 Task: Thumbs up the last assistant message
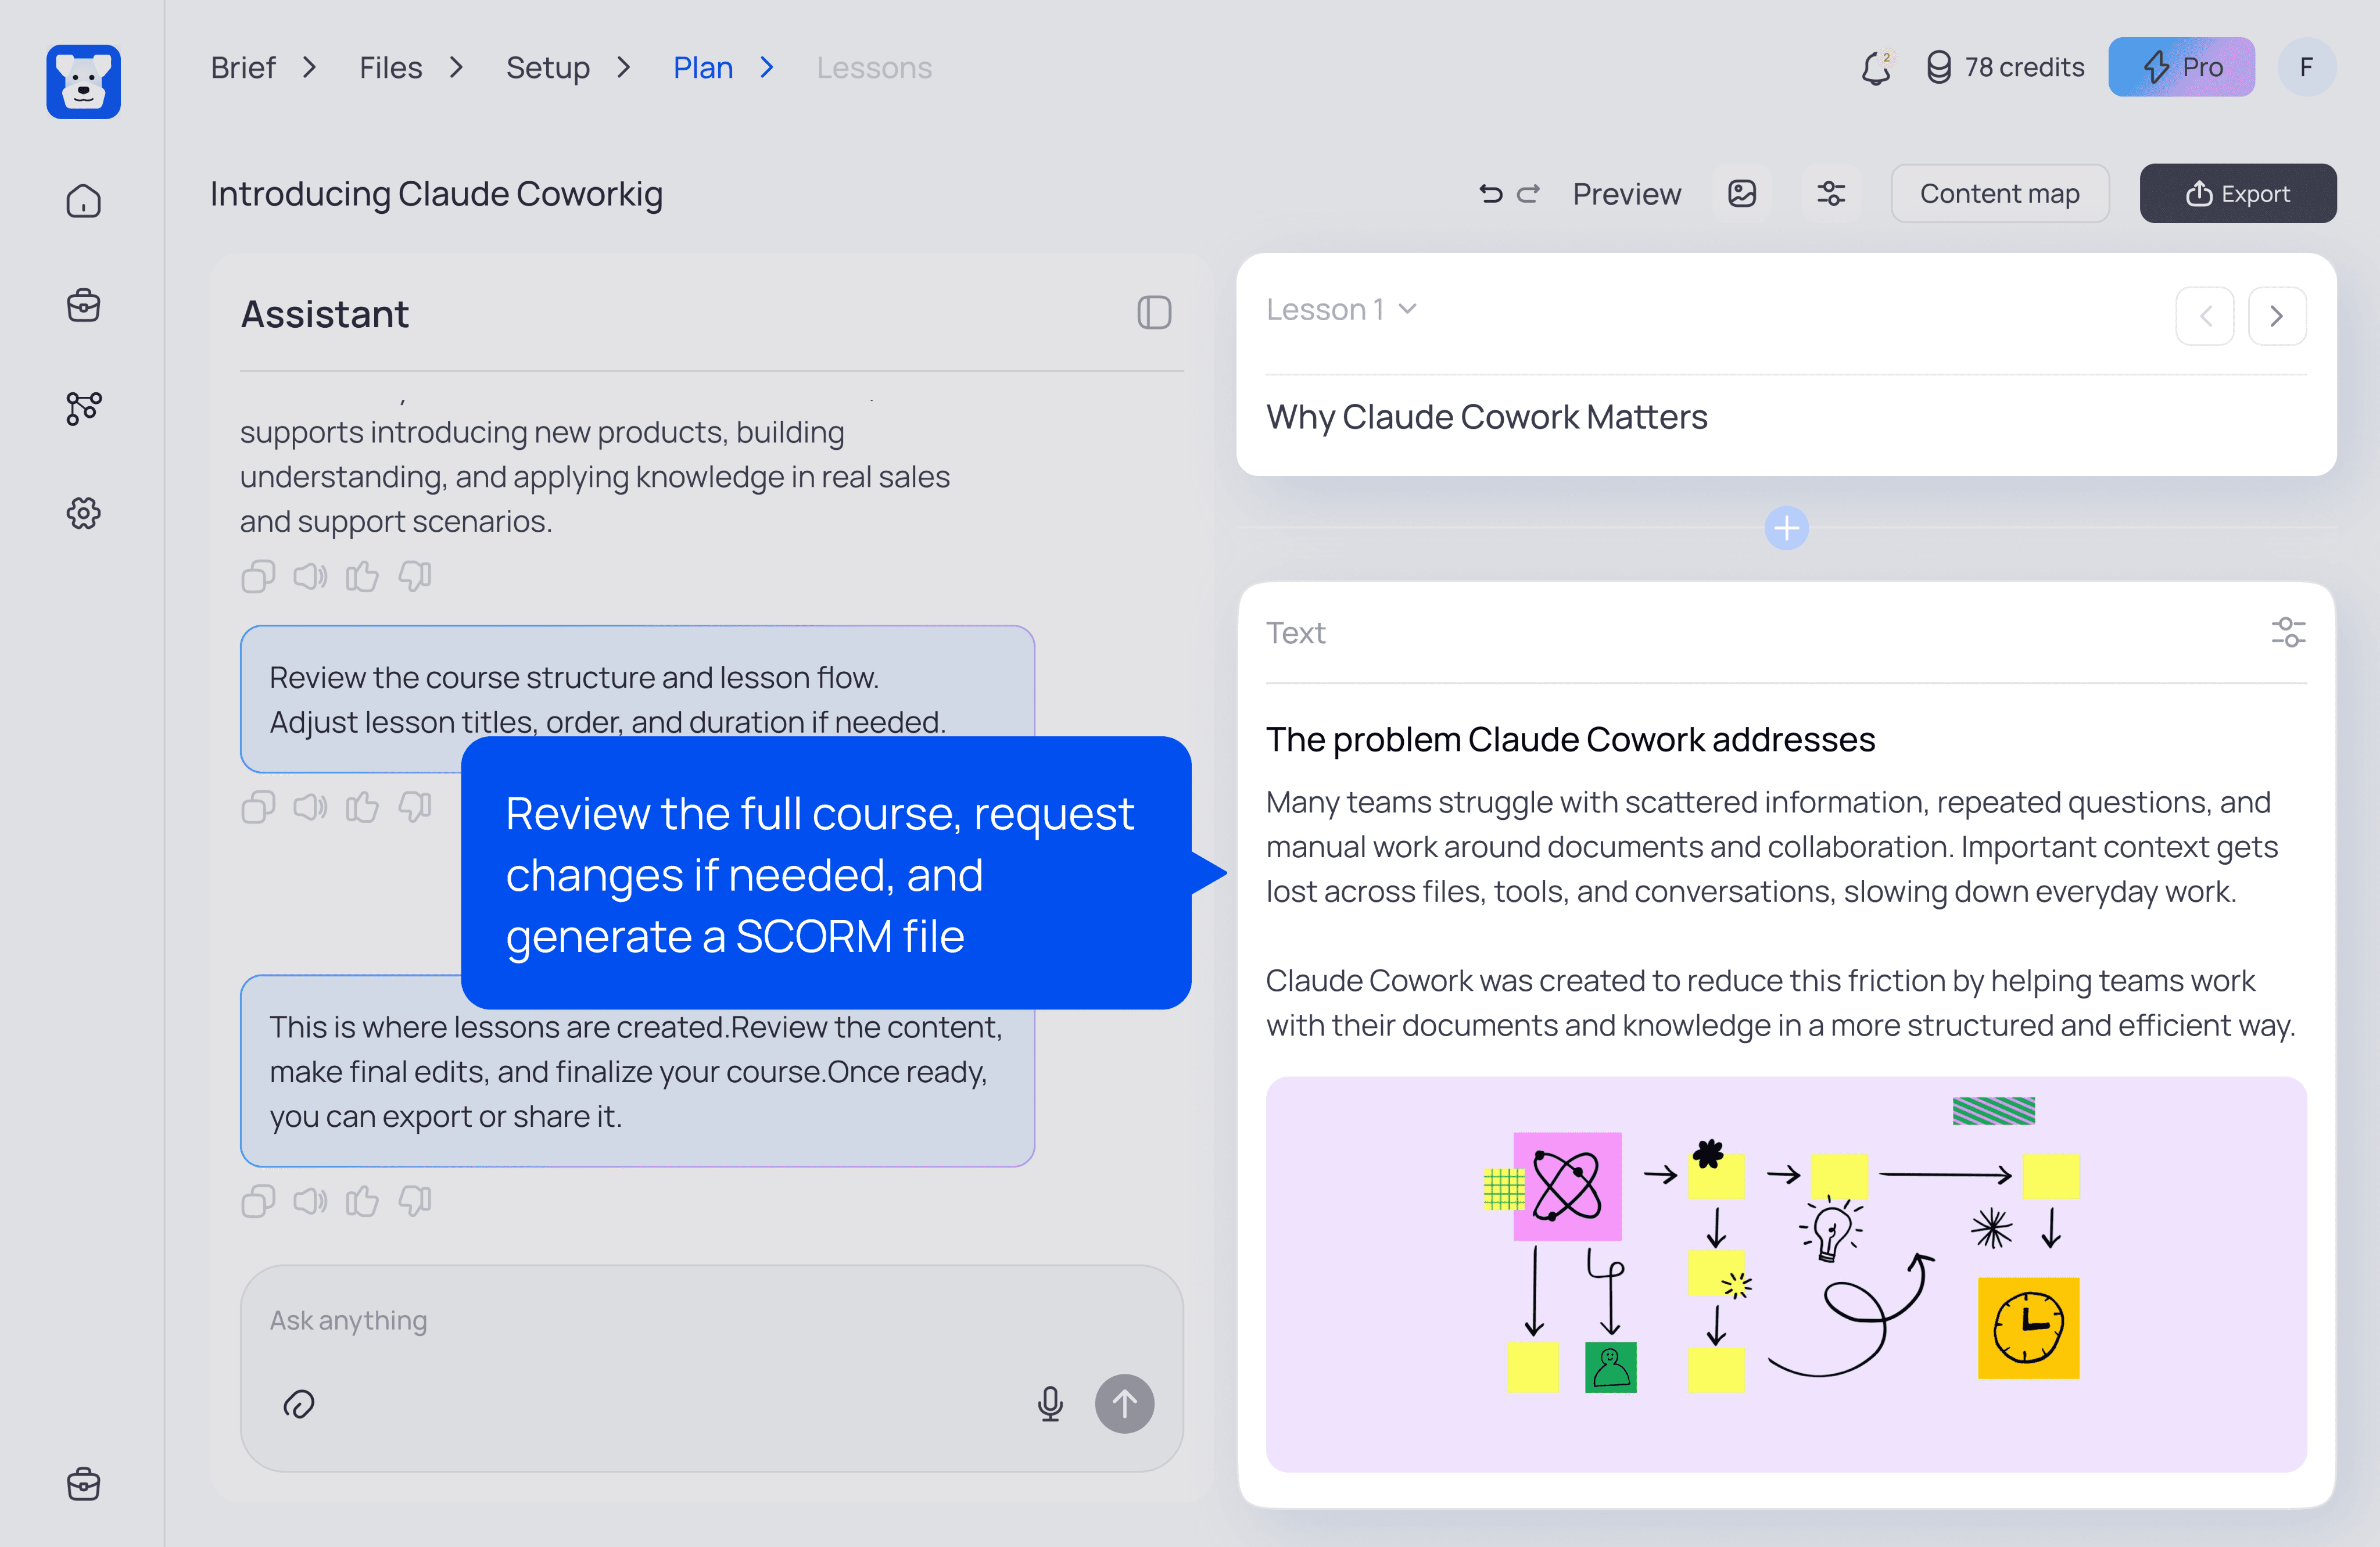point(362,1201)
